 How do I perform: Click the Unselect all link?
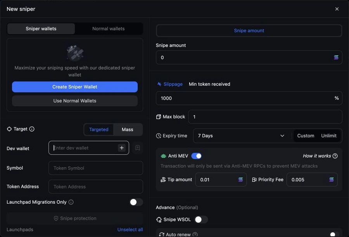point(130,229)
